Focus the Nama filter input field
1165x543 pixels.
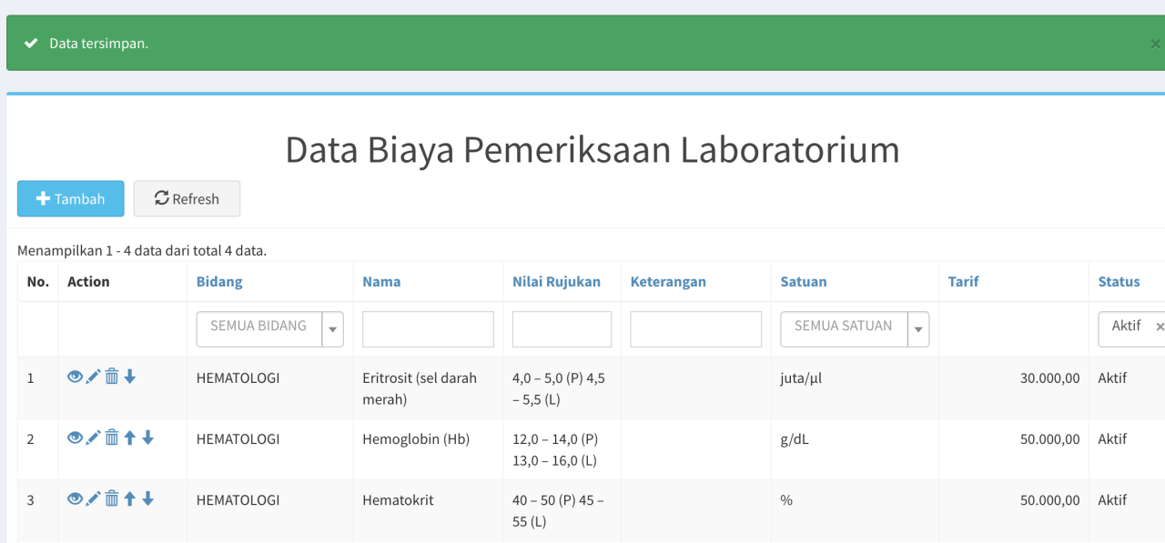(x=428, y=329)
